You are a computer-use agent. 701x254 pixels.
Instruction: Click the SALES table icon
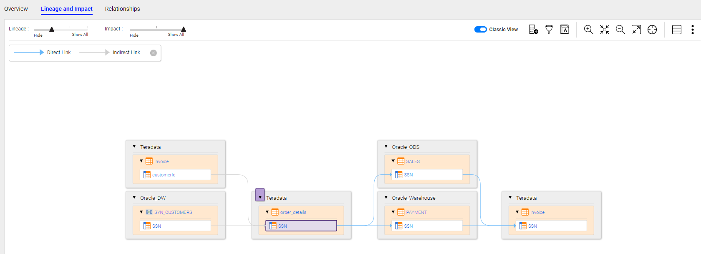pos(401,161)
